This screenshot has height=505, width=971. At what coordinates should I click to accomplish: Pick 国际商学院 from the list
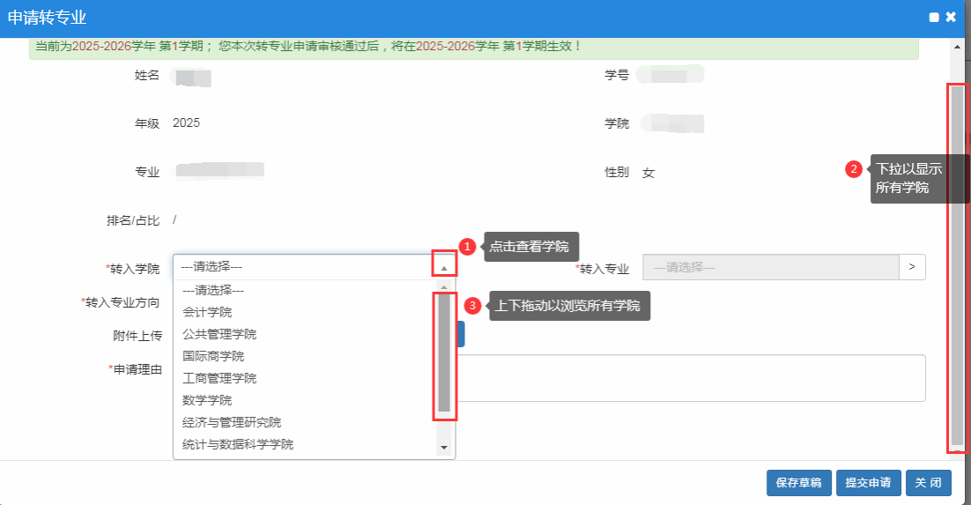213,356
